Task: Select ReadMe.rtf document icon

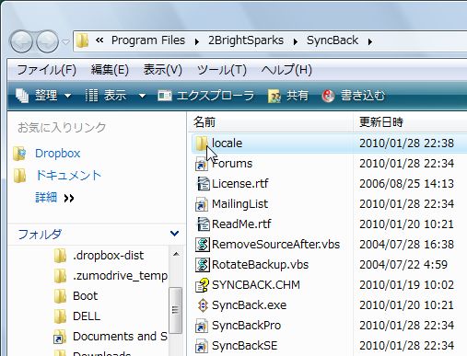Action: [x=203, y=224]
